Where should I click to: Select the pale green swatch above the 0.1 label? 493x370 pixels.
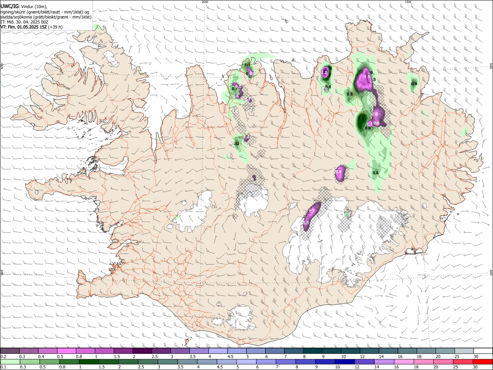[10, 362]
